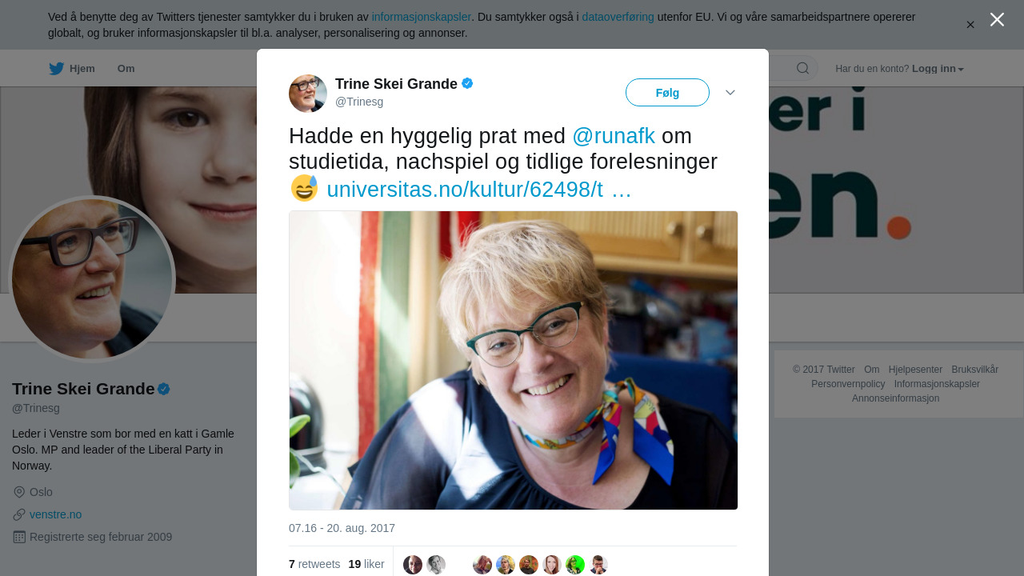The height and width of the screenshot is (576, 1024).
Task: Dismiss the cookie notice small X
Action: click(970, 25)
